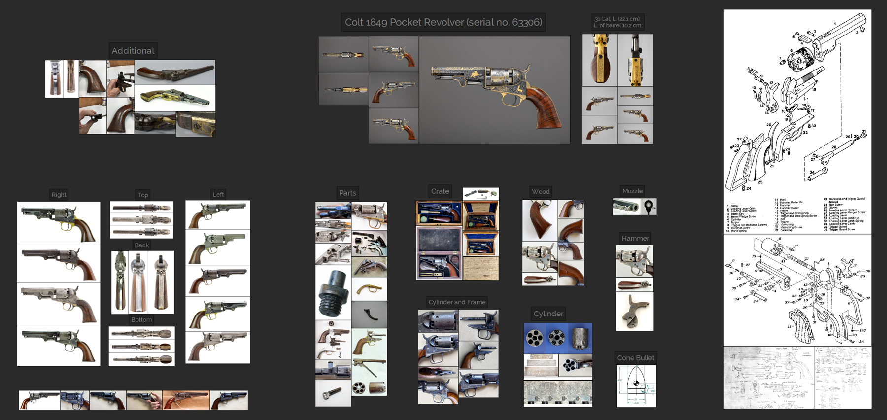Select the engraved cylinder scene strip image
Viewport: 887px width, 420px height.
click(558, 393)
